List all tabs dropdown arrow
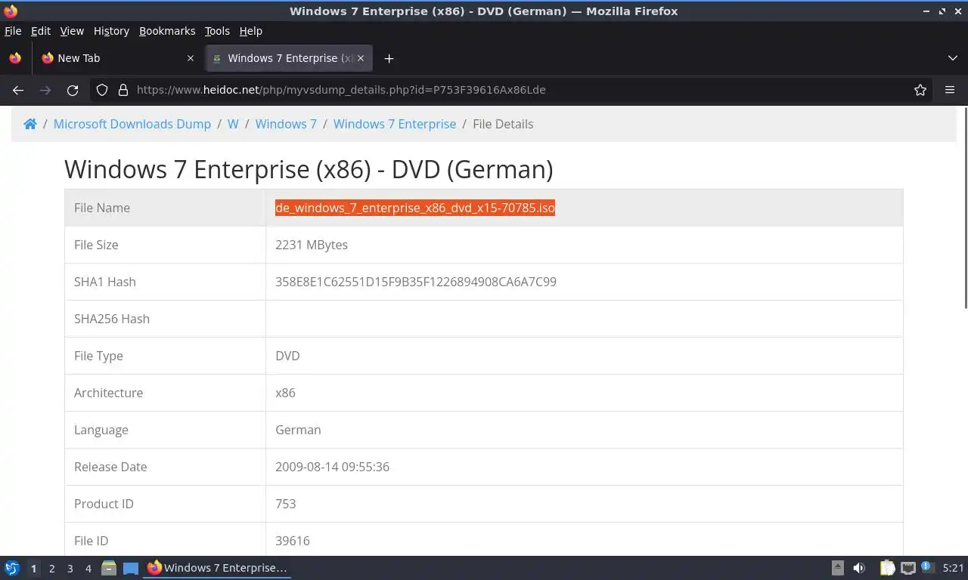 (953, 58)
